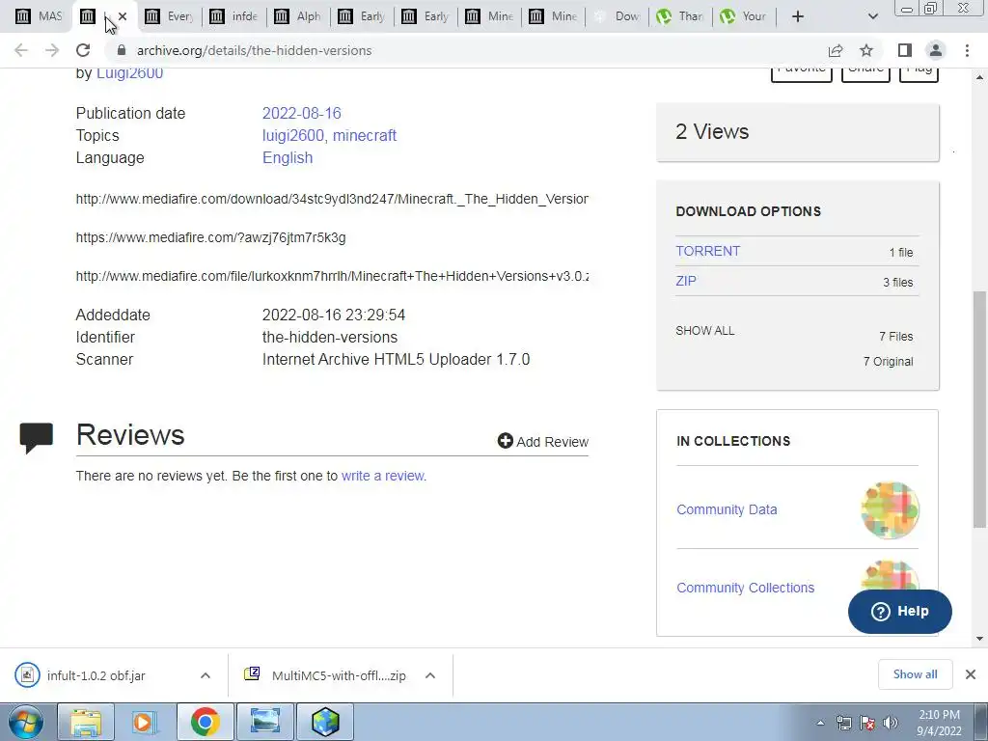Screen dimensions: 988x741
Task: Go back to previous page
Action: (21, 50)
